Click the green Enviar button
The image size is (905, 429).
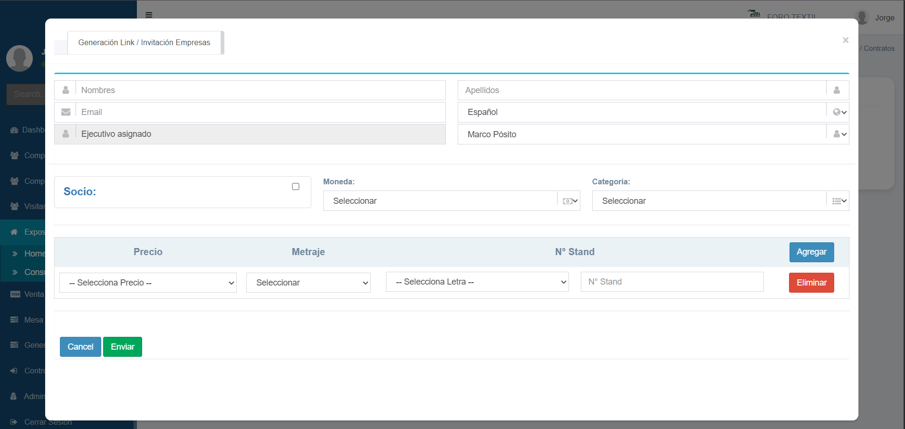[123, 347]
